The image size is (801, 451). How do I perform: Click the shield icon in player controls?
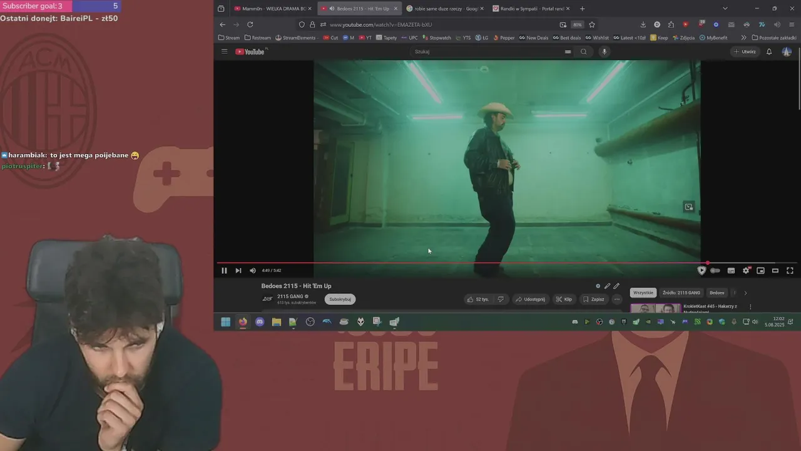702,271
